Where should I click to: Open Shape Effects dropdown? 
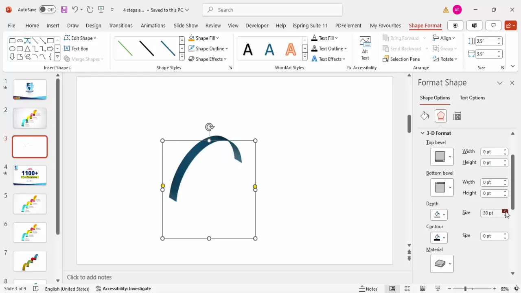coord(208,59)
